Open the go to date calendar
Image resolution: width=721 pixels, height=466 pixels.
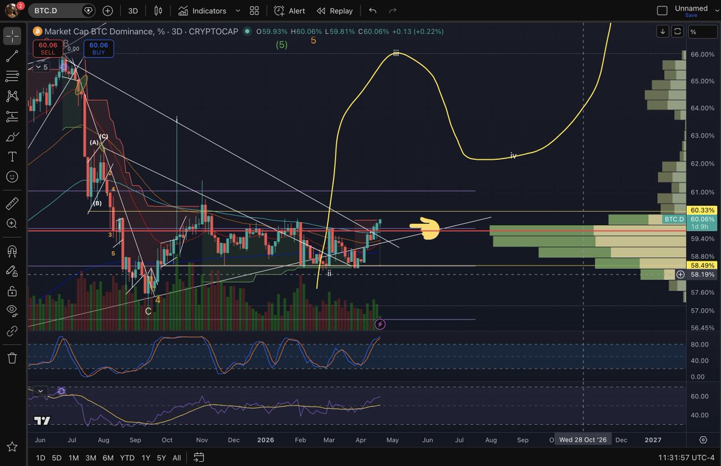(199, 458)
